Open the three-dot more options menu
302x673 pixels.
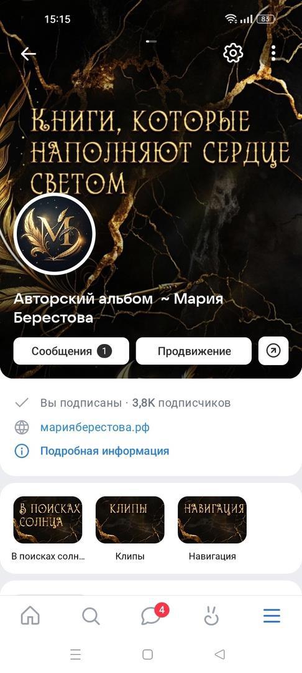tap(273, 53)
